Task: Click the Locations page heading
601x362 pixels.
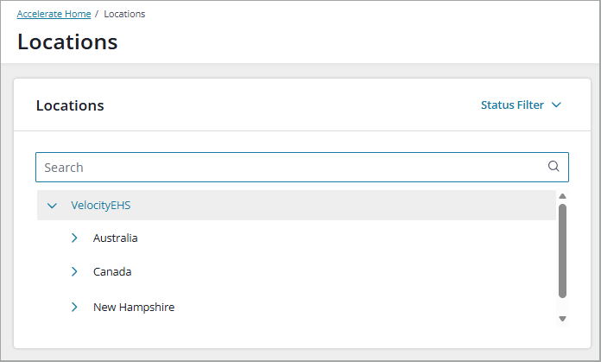Action: coord(67,41)
